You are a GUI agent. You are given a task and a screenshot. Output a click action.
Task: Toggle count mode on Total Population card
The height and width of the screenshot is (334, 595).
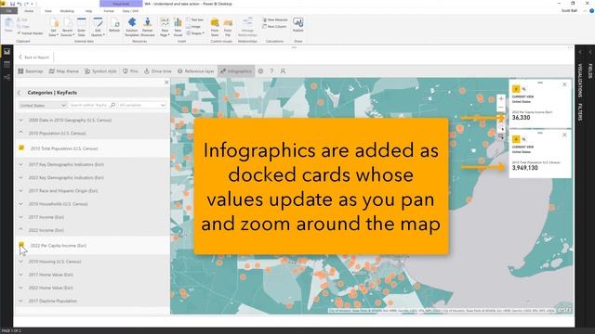tap(516, 139)
